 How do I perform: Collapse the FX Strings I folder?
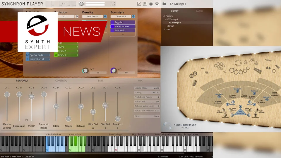(166, 19)
